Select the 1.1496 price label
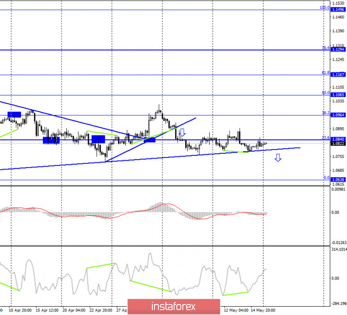The image size is (347, 315). [x=338, y=10]
